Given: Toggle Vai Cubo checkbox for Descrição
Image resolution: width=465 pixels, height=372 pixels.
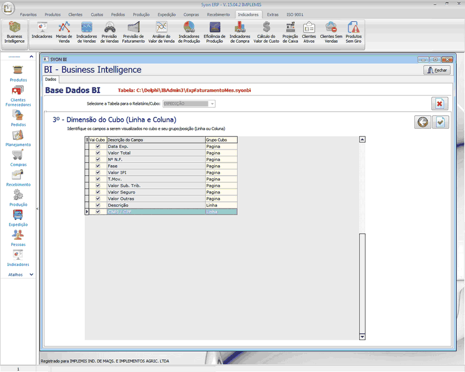Looking at the screenshot, I should [x=98, y=205].
